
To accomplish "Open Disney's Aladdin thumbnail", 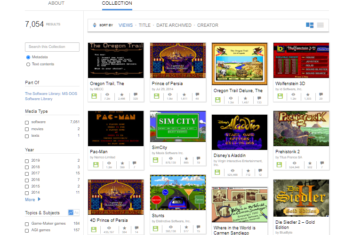I will click(x=240, y=132).
